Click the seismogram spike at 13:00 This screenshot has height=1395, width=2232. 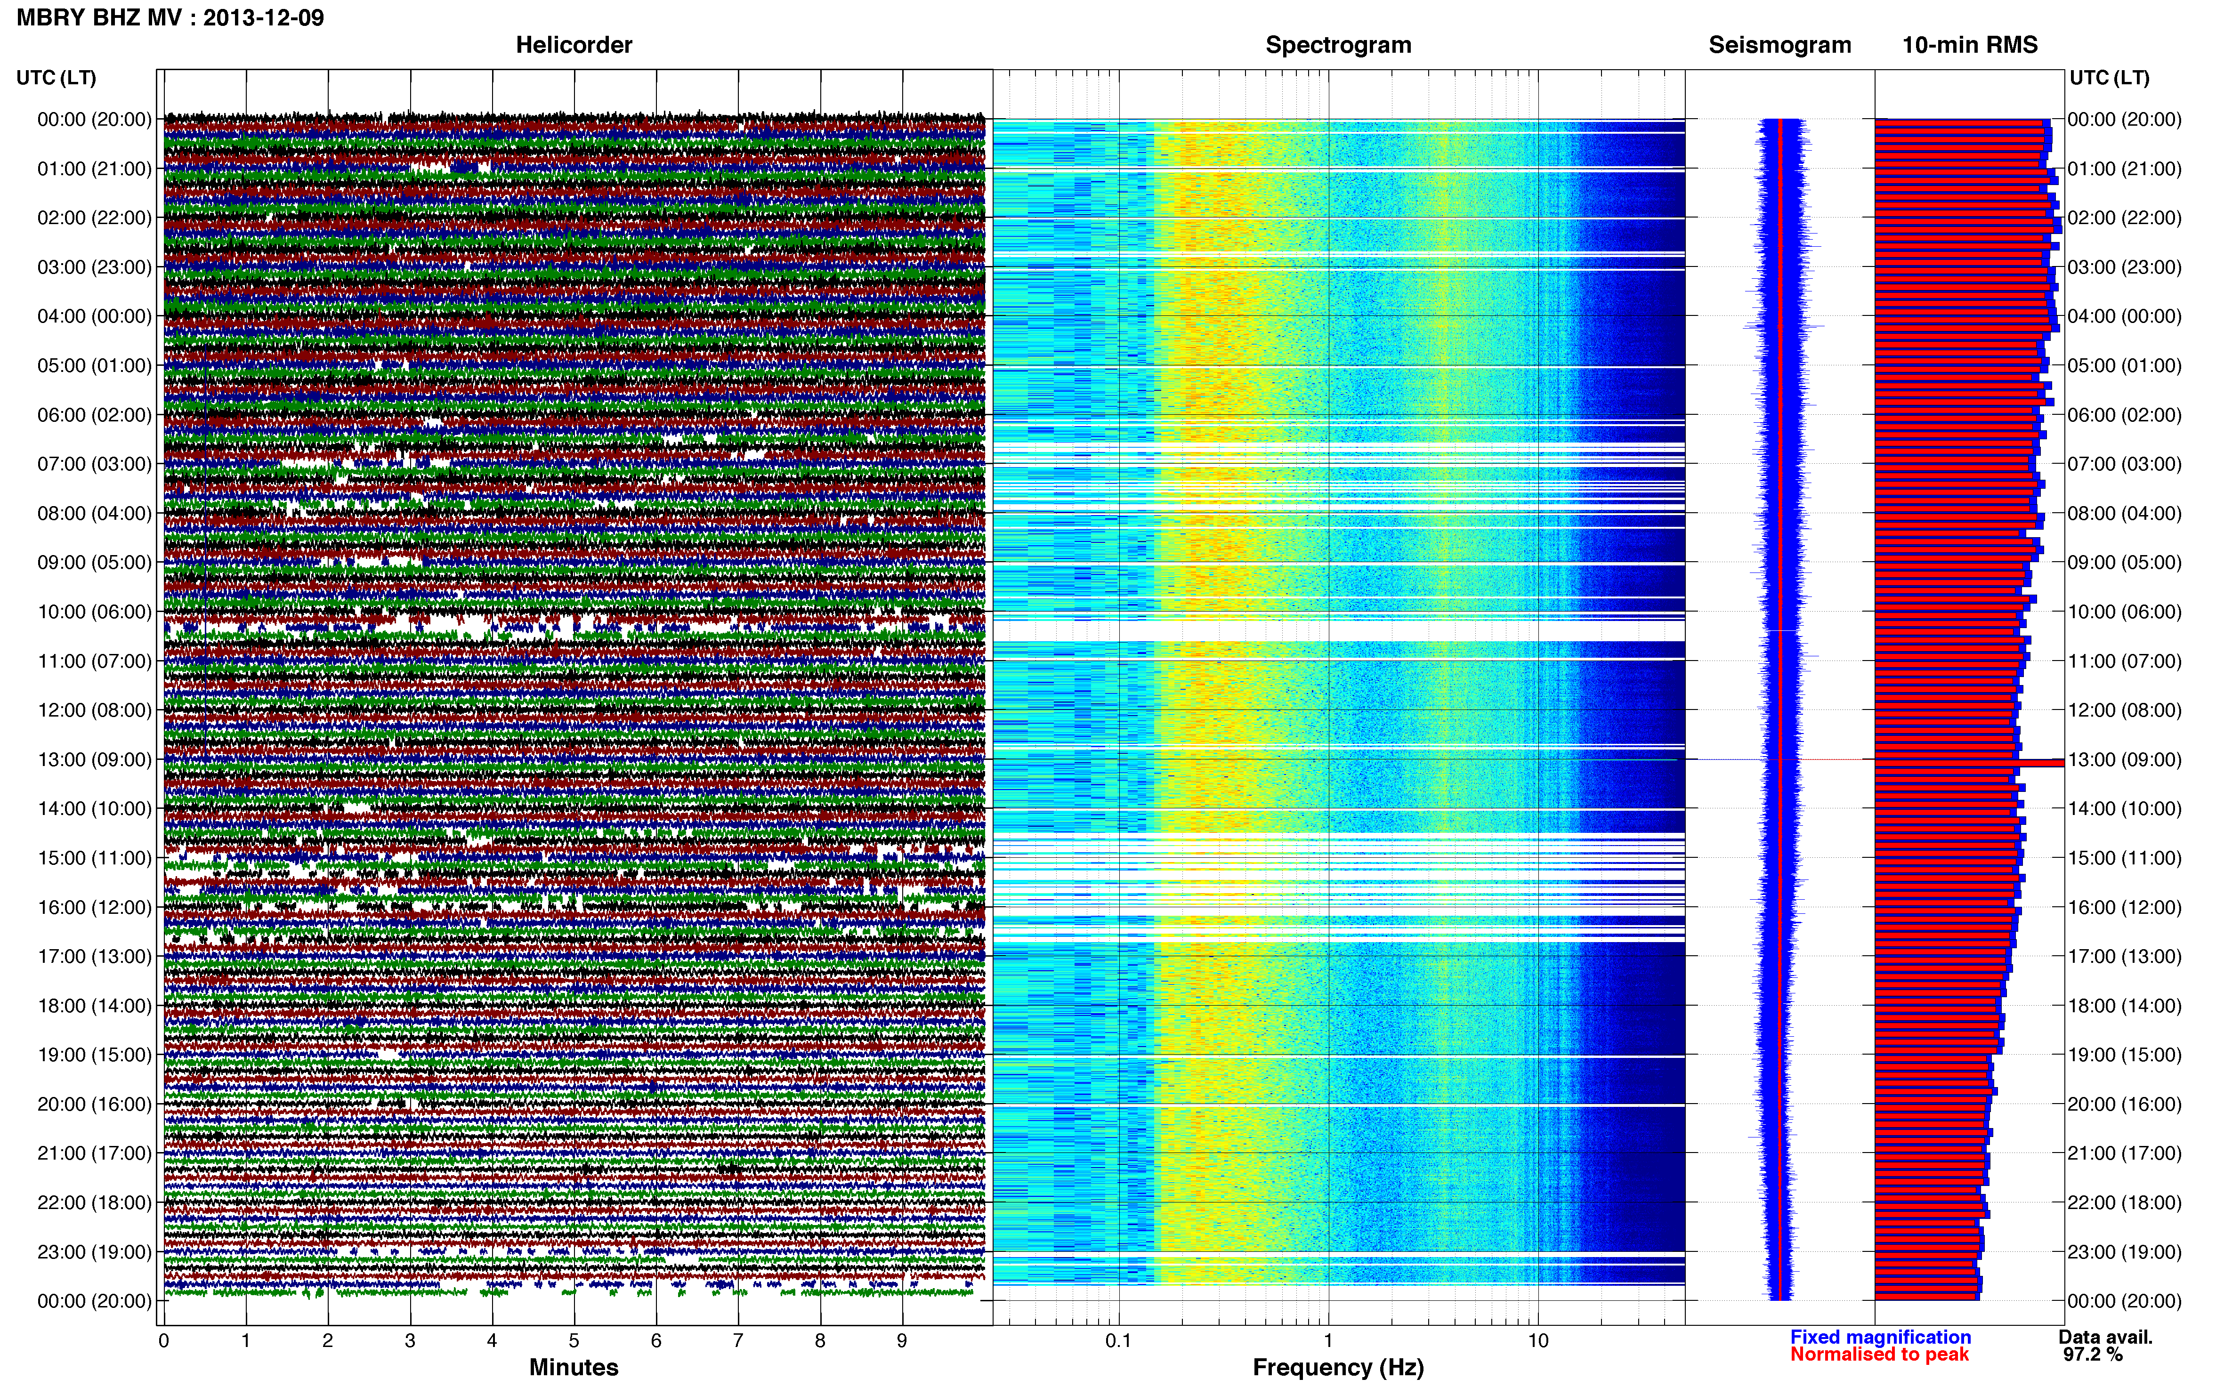1780,759
